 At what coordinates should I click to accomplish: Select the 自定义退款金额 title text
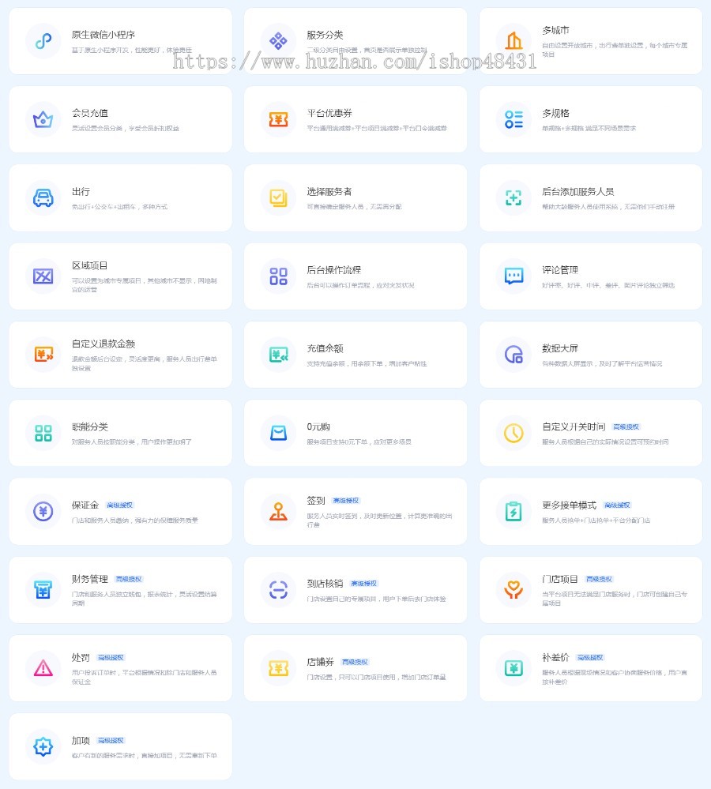click(103, 344)
